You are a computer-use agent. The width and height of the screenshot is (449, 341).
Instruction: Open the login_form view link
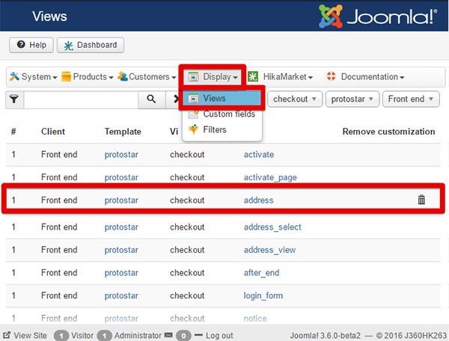coord(263,296)
